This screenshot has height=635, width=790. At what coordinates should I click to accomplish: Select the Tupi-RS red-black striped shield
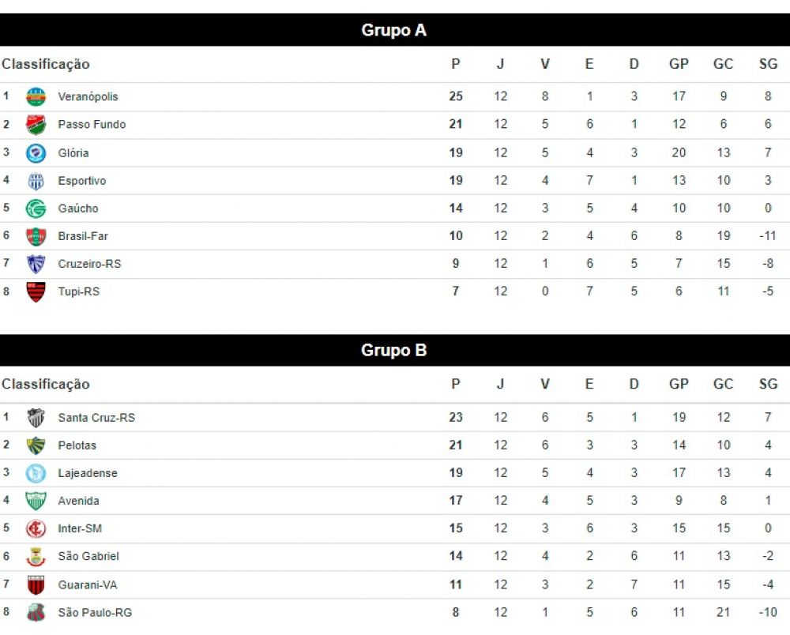coord(36,291)
